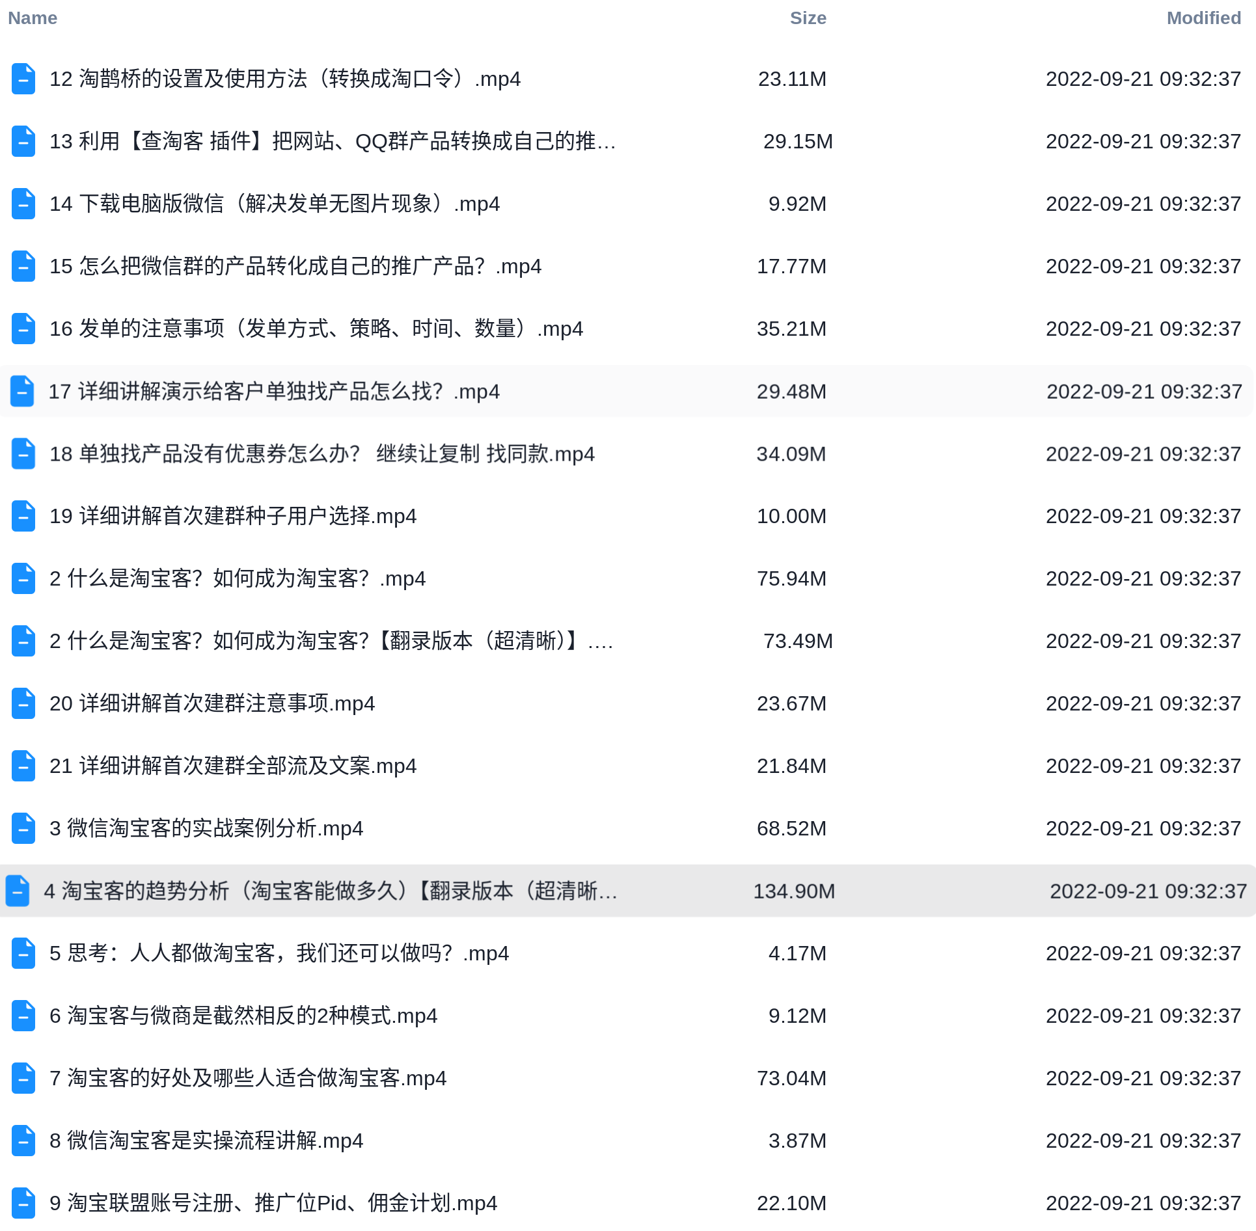
Task: Click the size value 22.10M
Action: 791,1203
